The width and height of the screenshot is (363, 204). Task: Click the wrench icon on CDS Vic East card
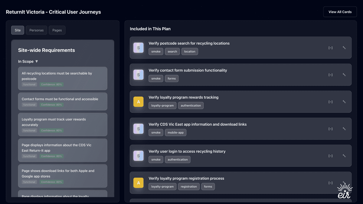pos(344,129)
